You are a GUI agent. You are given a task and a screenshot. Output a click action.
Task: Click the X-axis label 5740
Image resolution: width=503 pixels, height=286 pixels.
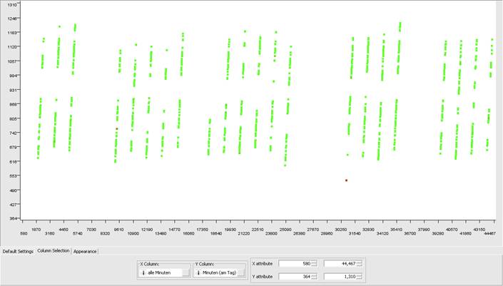tap(78, 233)
